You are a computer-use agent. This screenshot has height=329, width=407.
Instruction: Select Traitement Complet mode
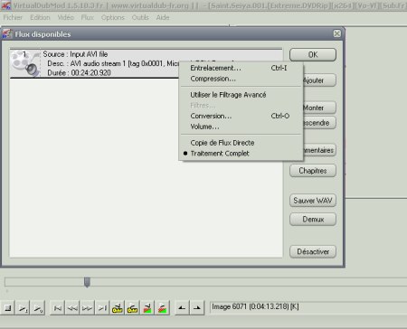tap(241, 154)
